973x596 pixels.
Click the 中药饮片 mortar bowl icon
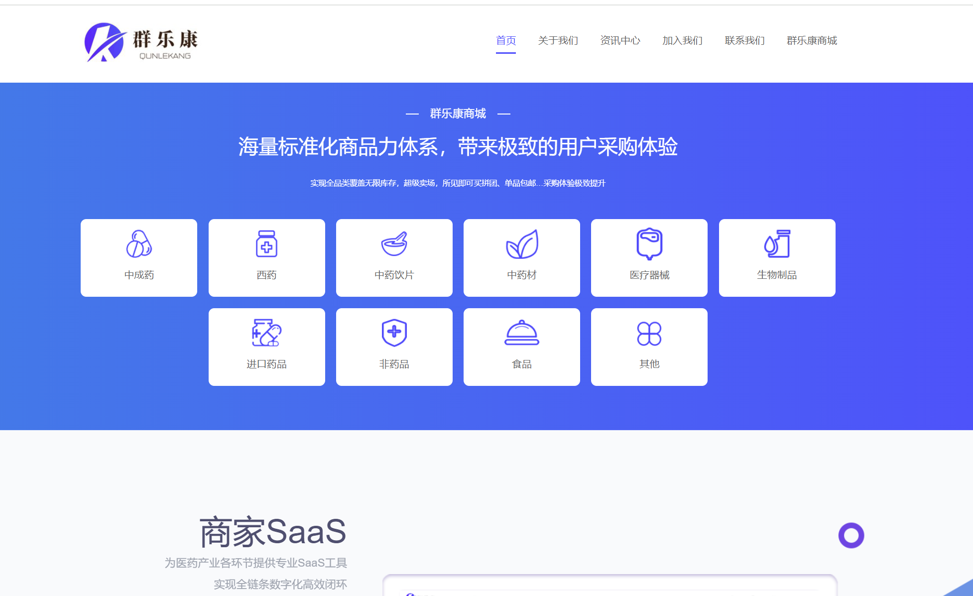coord(394,243)
